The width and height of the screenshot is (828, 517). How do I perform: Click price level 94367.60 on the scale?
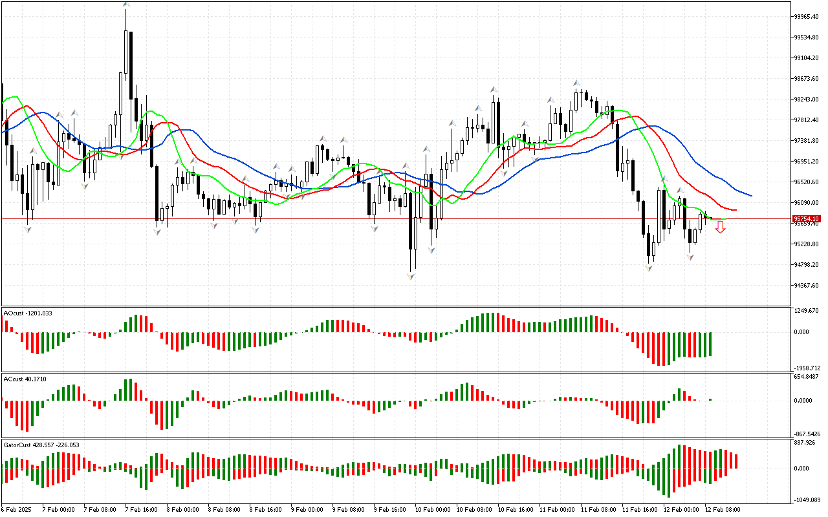point(807,286)
